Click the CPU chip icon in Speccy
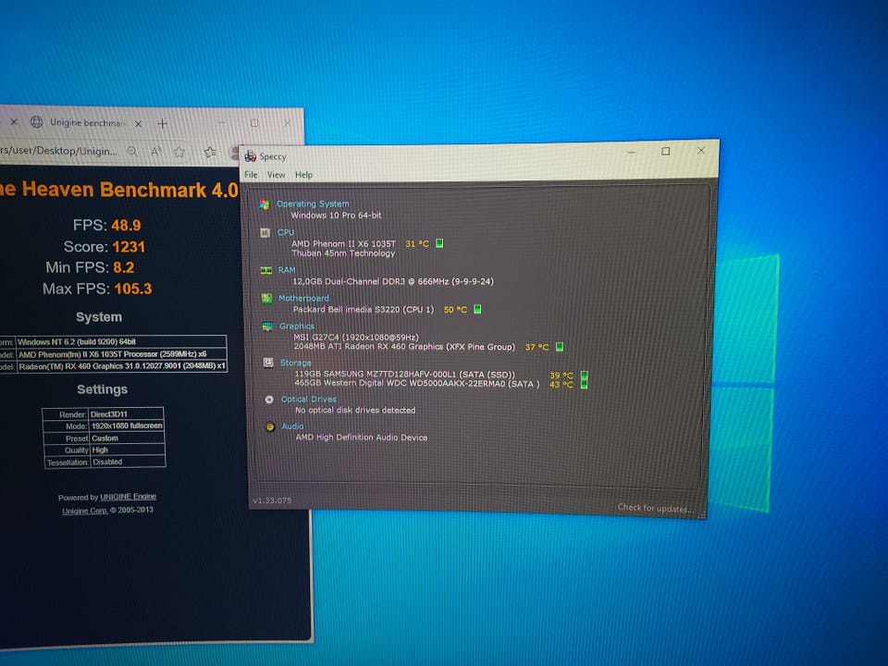Viewport: 888px width, 666px height. tap(265, 233)
